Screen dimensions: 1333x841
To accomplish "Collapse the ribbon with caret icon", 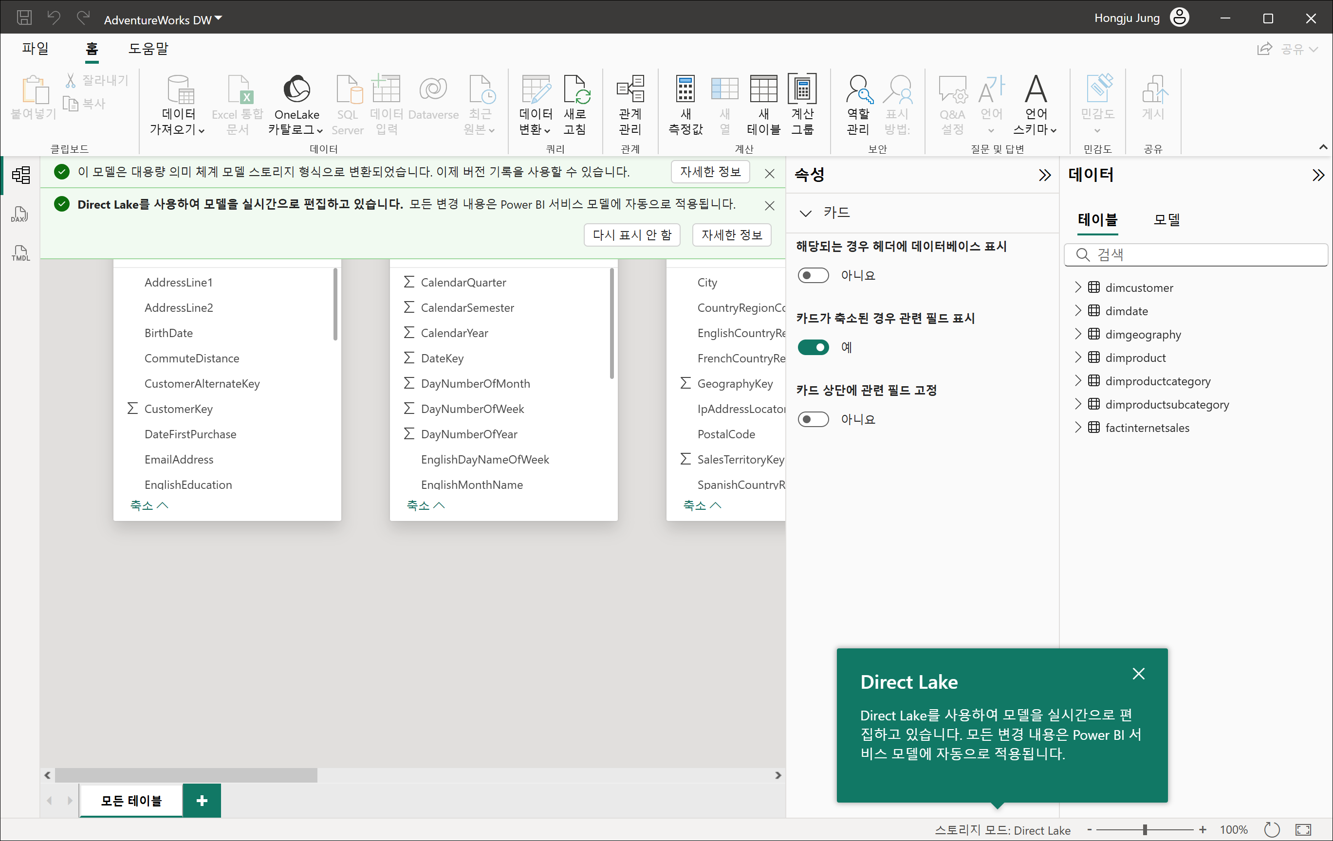I will click(1323, 147).
